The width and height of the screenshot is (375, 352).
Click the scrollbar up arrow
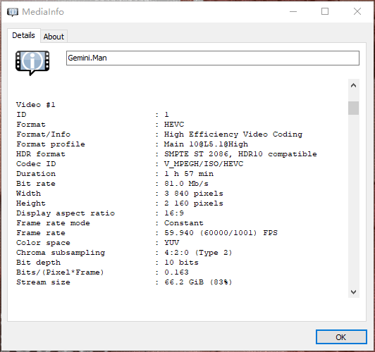click(x=353, y=85)
